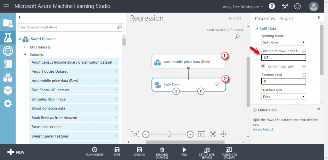Viewport: 328px width, 160px height.
Task: Open Datasets cylinders icon in sidebar
Action: pos(8,77)
